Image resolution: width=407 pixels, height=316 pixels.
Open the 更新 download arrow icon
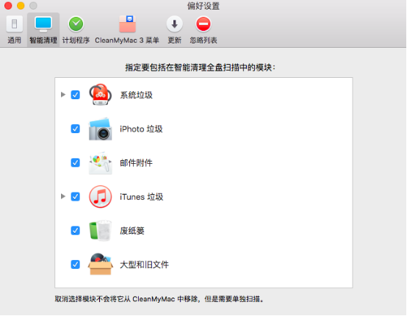(x=174, y=24)
